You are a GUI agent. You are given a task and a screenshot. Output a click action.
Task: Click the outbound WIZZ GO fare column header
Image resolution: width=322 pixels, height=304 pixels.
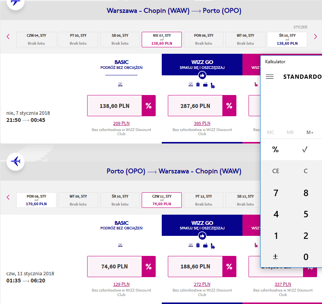pos(202,64)
